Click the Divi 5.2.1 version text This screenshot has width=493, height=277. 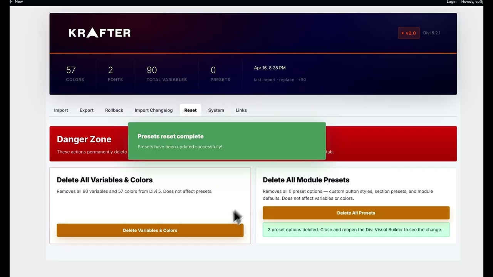click(432, 33)
